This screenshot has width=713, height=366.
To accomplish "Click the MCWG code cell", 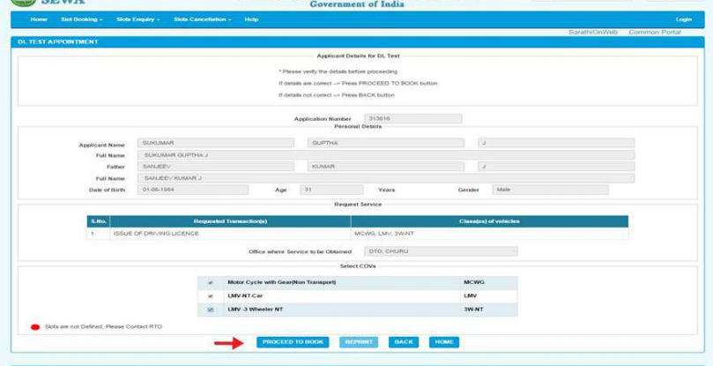I will [489, 283].
